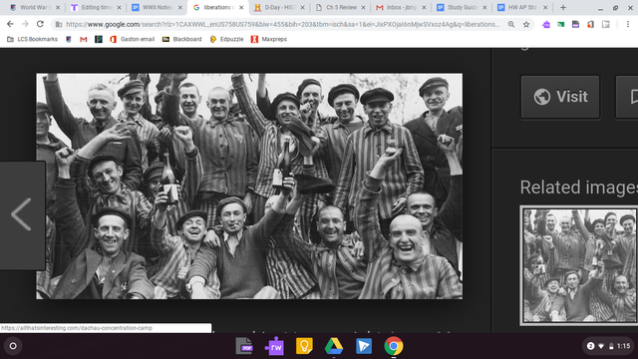Reload the current page

[40, 24]
